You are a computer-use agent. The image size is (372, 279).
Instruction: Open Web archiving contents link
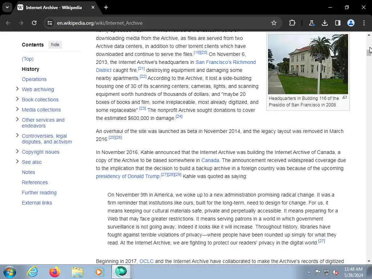point(38,89)
